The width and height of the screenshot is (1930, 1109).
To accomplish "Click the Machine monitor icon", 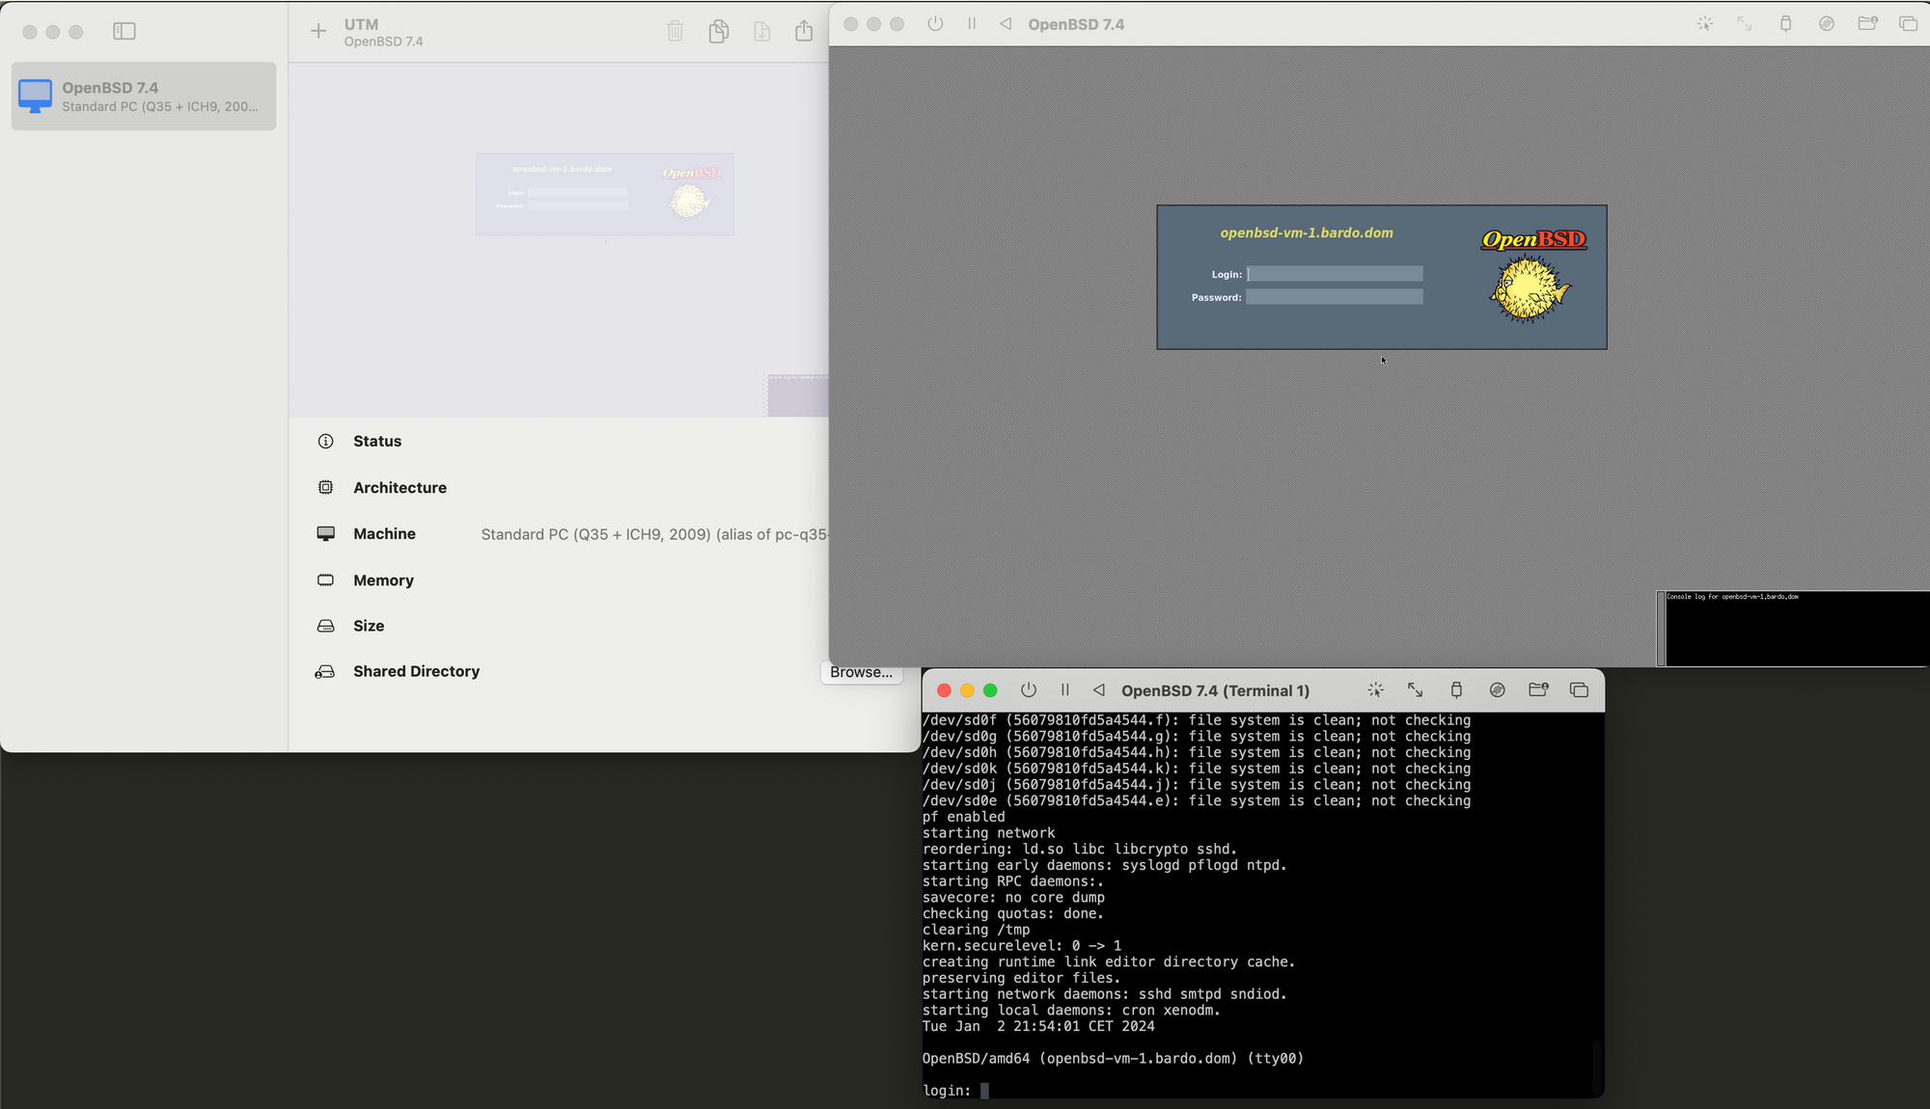I will [x=326, y=534].
